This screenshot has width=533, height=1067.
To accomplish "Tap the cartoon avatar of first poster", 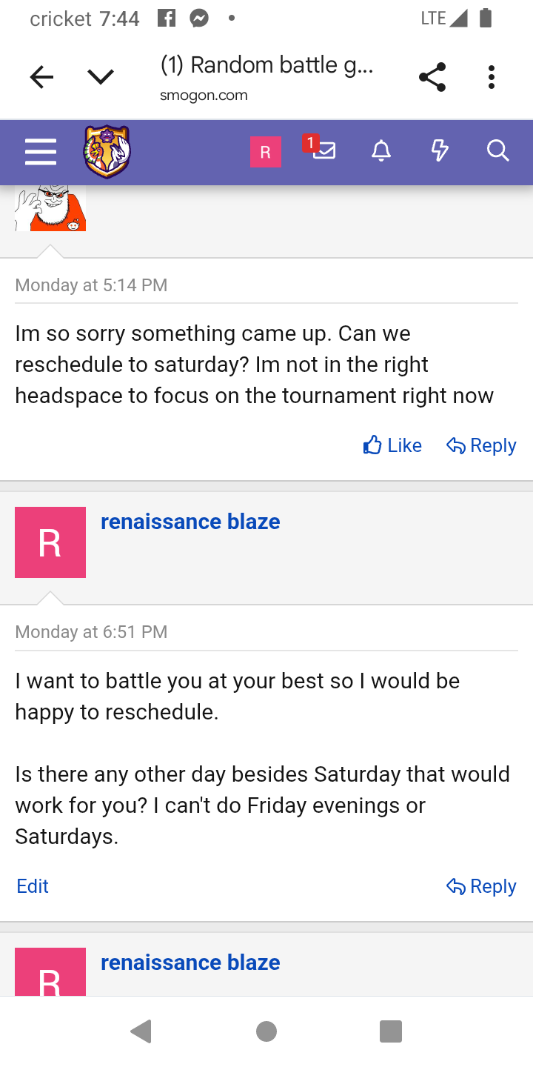I will coord(50,208).
